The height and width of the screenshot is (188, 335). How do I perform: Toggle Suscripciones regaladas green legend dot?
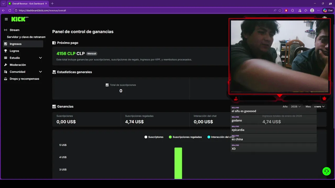170,137
